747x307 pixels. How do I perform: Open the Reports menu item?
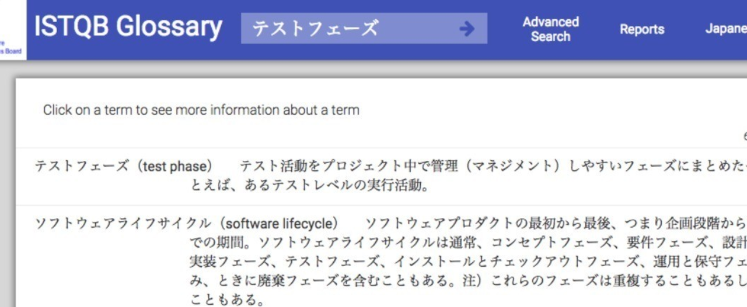[x=642, y=30]
